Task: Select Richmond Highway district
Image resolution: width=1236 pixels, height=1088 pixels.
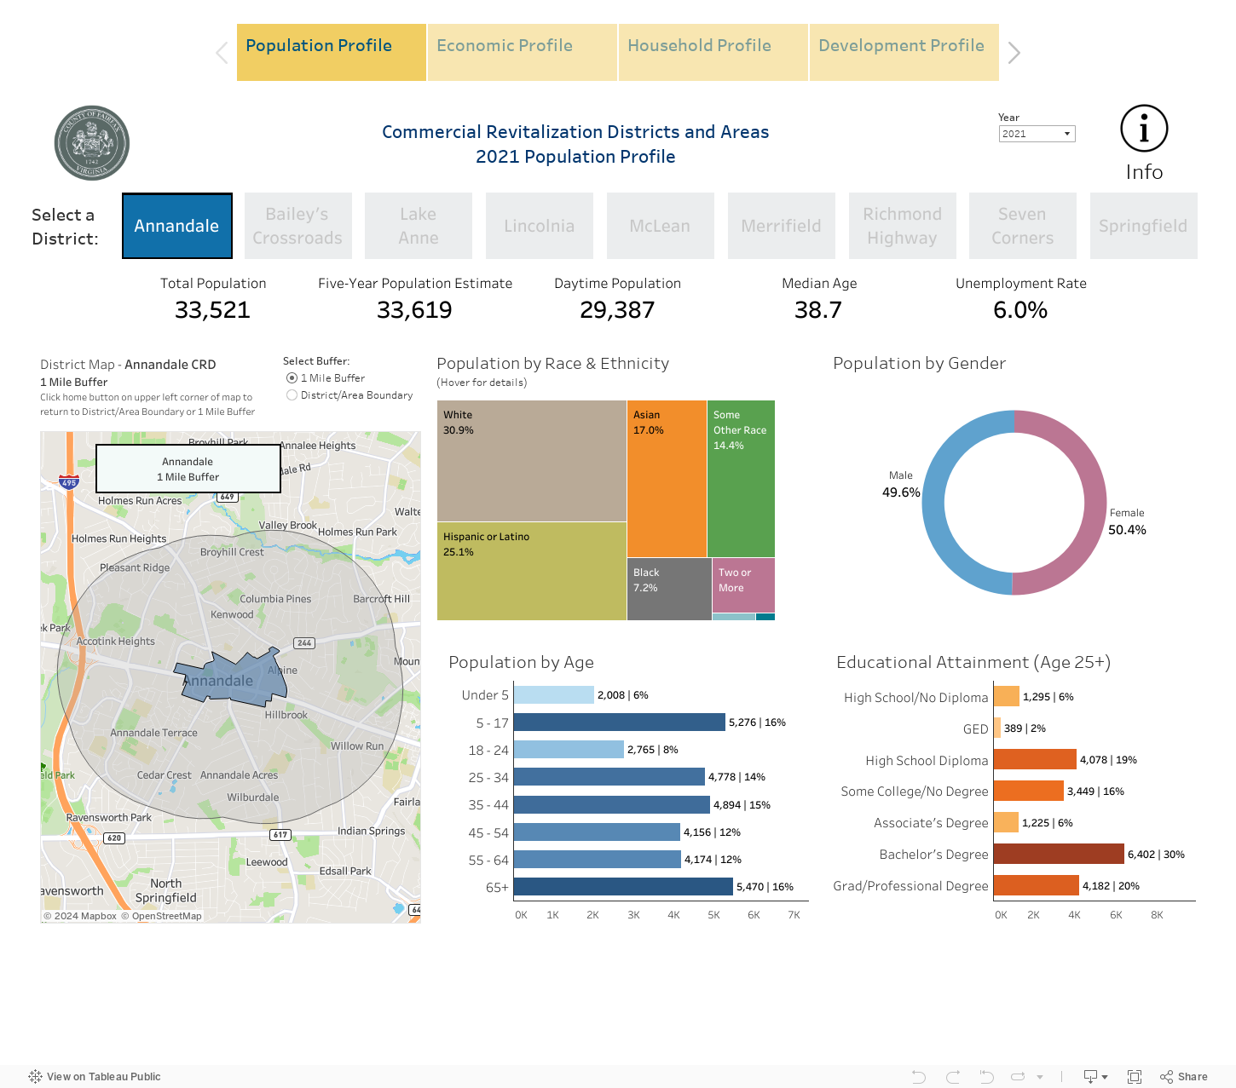Action: click(903, 226)
